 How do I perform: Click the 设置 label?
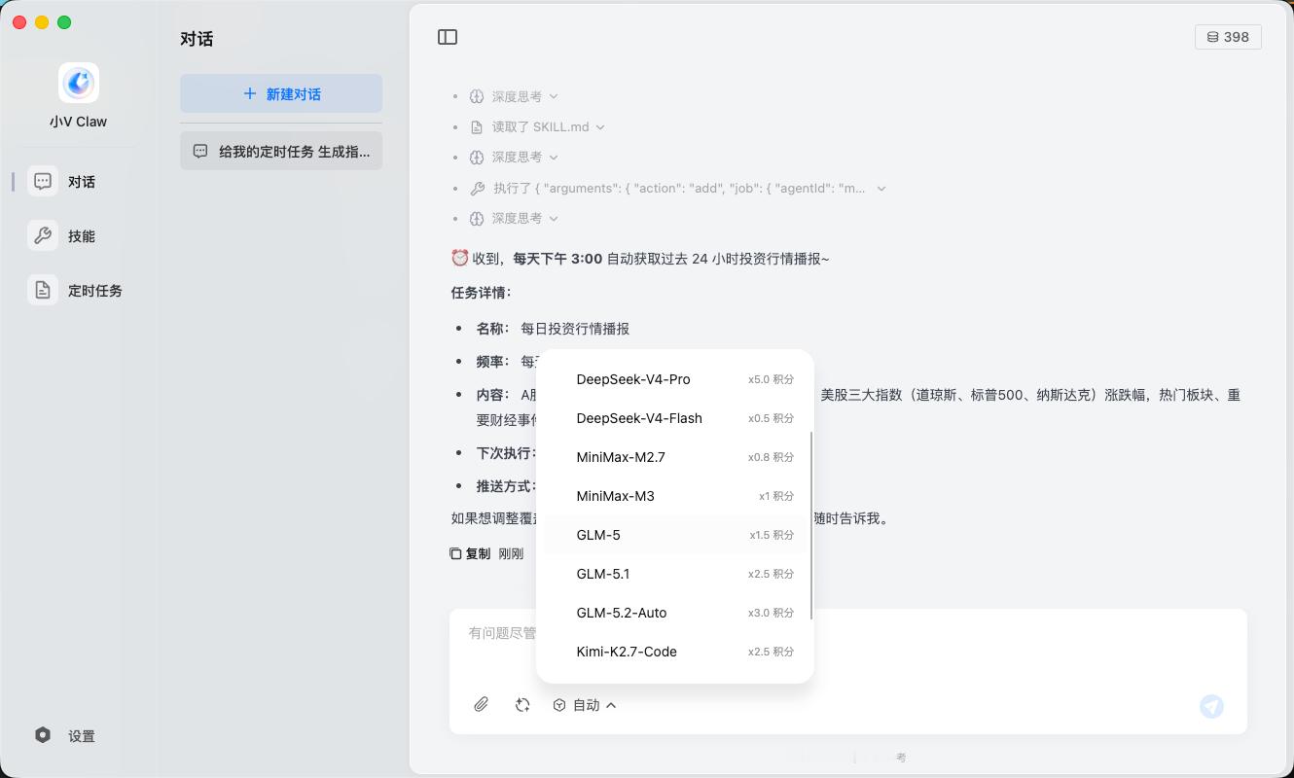82,736
